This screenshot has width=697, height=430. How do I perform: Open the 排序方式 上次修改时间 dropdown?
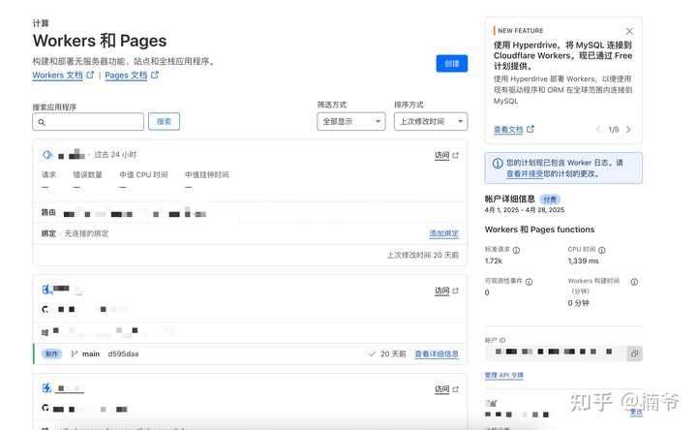[x=431, y=121]
